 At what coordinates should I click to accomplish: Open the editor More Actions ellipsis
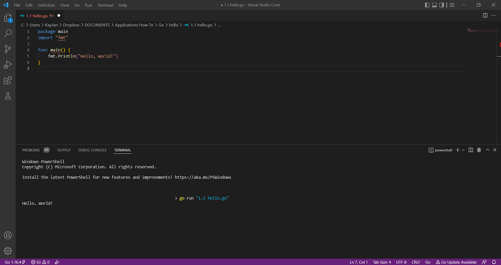point(494,15)
